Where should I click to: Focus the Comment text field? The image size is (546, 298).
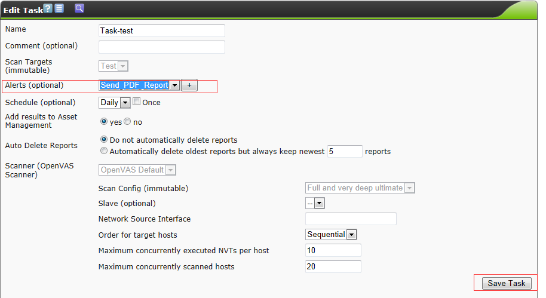click(161, 47)
